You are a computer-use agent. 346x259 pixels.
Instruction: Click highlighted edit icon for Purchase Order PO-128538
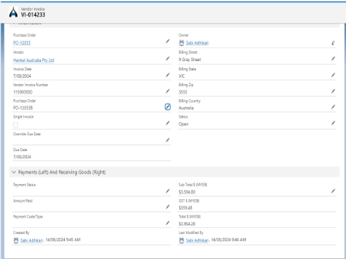coord(168,107)
